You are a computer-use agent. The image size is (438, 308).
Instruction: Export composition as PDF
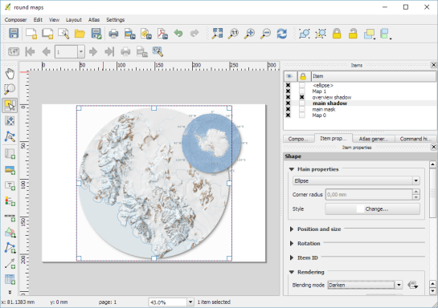(x=162, y=34)
